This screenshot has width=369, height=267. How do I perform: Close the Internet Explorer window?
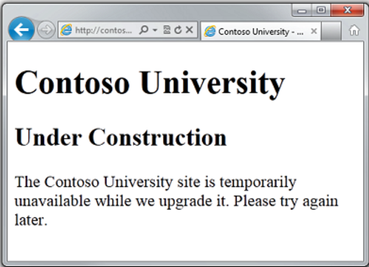pyautogui.click(x=348, y=10)
